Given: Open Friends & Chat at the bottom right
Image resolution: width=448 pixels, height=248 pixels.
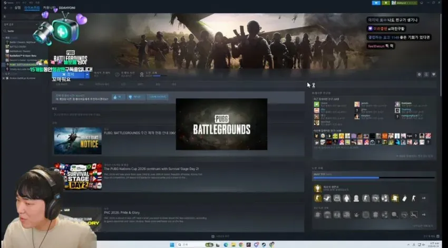Looking at the screenshot, I should point(432,236).
